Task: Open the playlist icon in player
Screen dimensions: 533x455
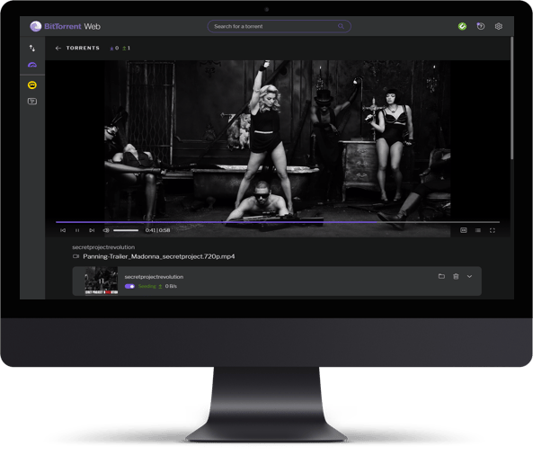Action: coord(478,230)
